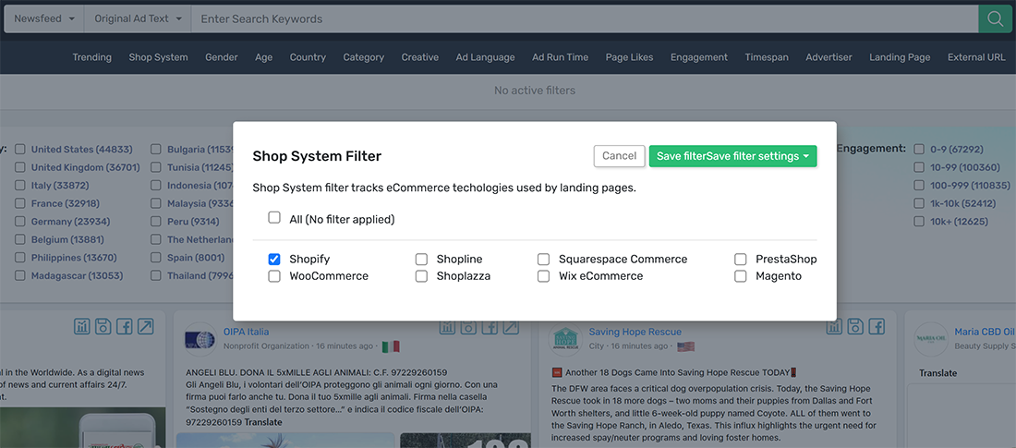Open the Newsfeed dropdown

(44, 18)
